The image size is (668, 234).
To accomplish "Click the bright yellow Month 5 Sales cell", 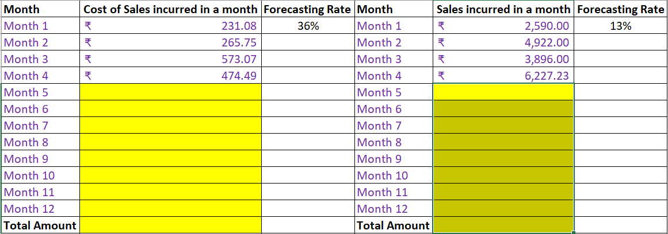I will 503,92.
